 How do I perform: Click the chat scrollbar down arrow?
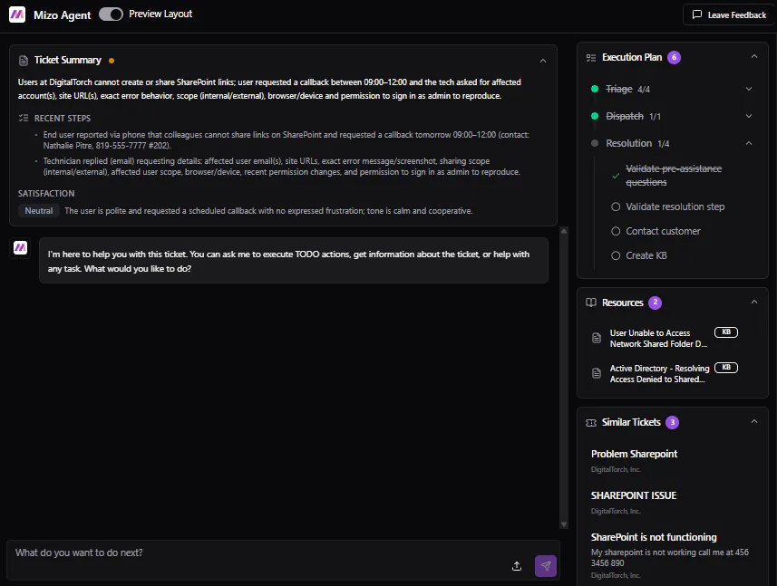point(564,524)
